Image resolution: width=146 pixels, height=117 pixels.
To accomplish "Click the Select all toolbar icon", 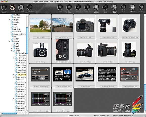I will pos(21,7).
